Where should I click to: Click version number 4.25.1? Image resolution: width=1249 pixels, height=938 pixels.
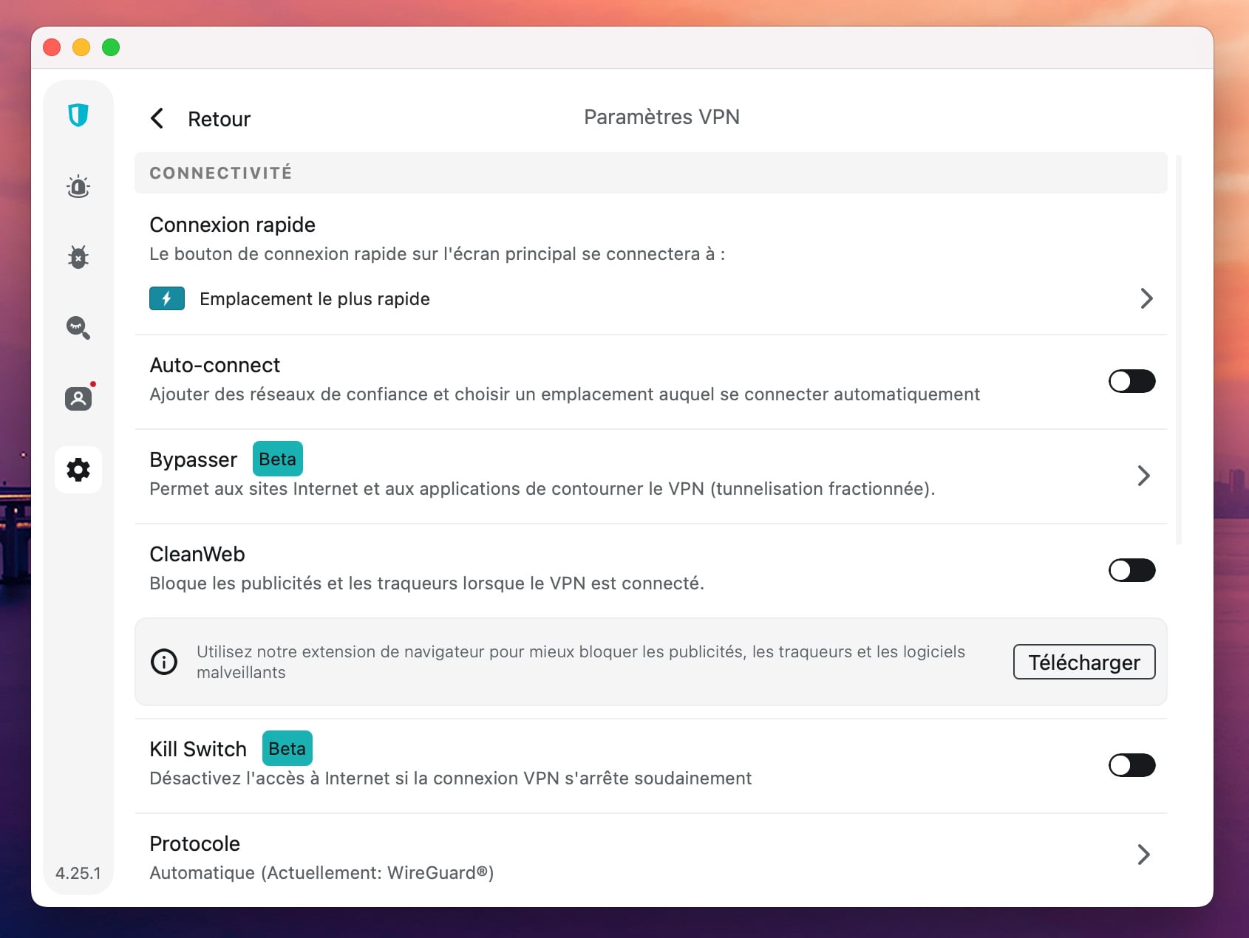tap(78, 873)
